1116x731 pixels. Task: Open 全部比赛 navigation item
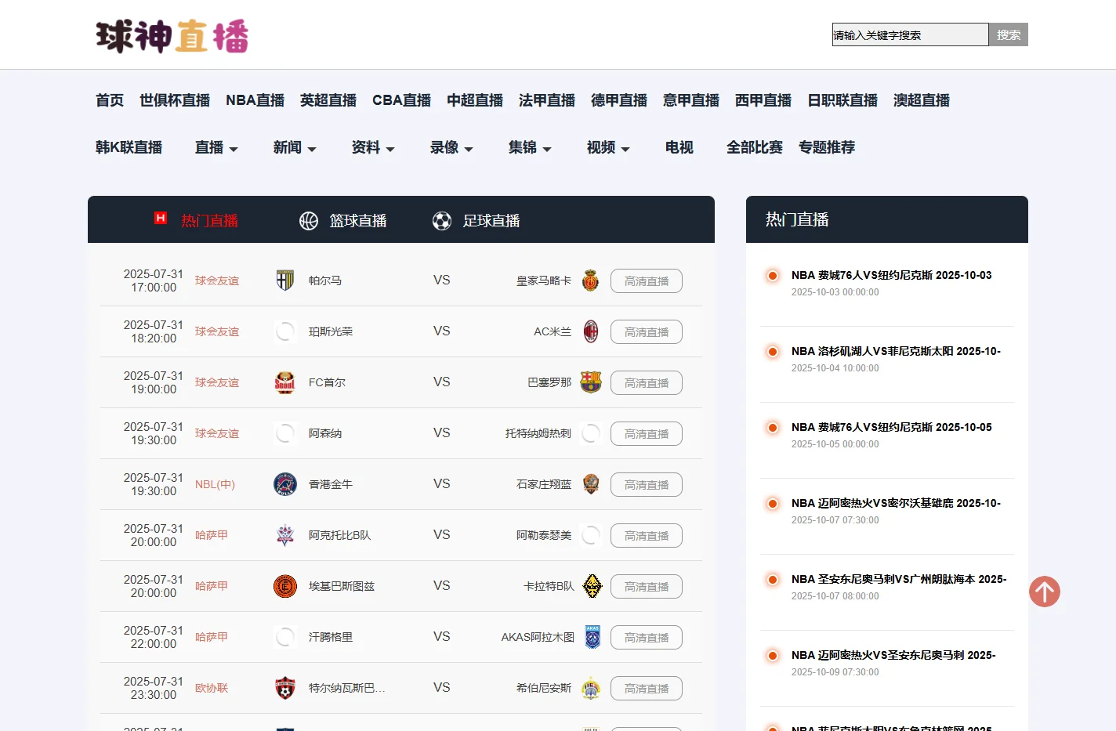(755, 147)
